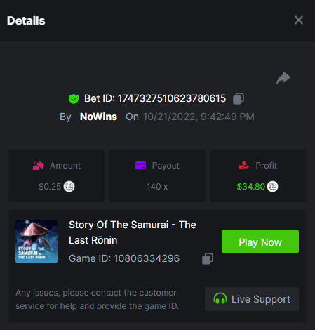
Task: Click the Story Of The Samurai thumbnail
Action: (x=36, y=242)
